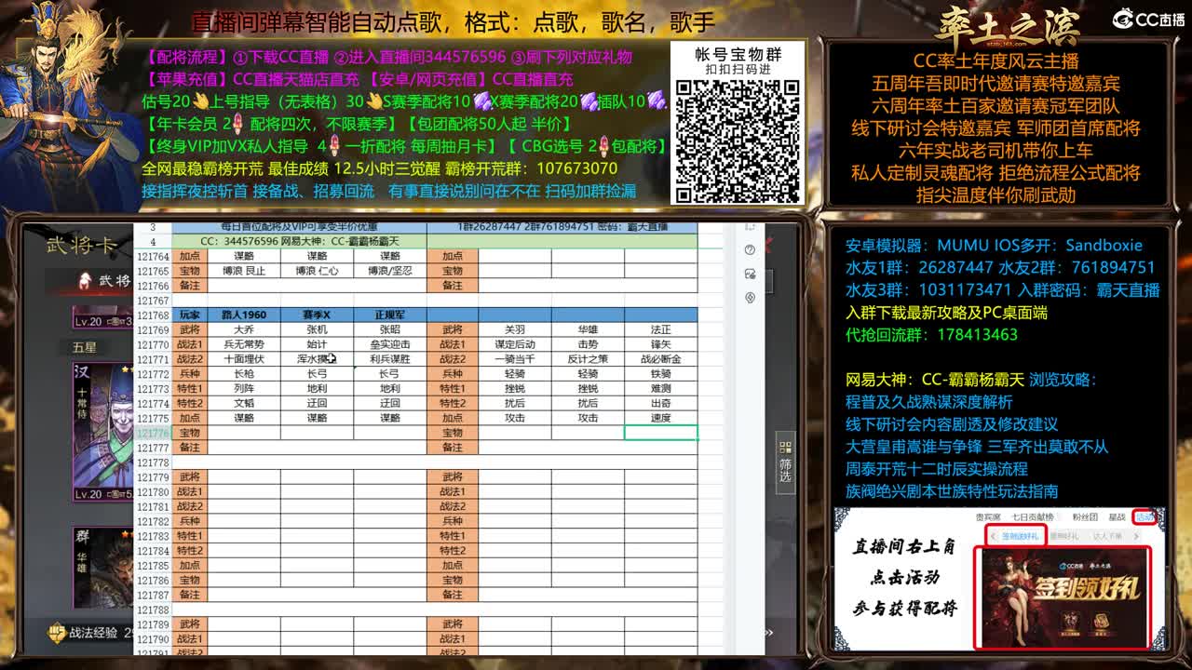Open the 星战 tab in the guide image

pyautogui.click(x=1117, y=516)
